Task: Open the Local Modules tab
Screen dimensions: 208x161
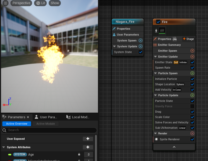Action: pyautogui.click(x=78, y=117)
